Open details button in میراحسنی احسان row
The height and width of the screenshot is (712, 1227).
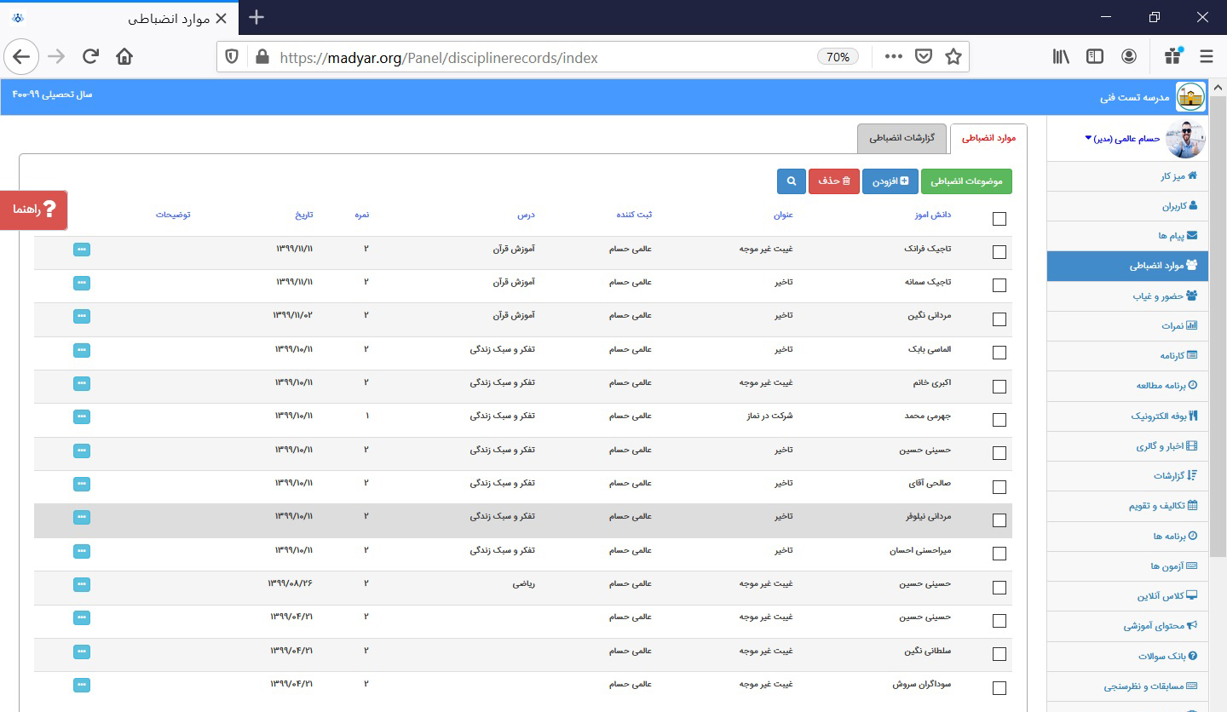[x=82, y=551]
